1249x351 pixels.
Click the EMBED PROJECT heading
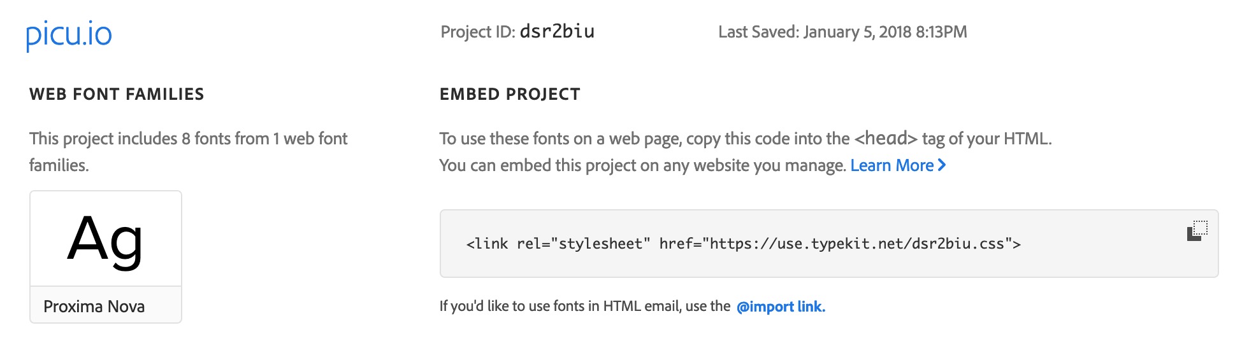point(510,94)
